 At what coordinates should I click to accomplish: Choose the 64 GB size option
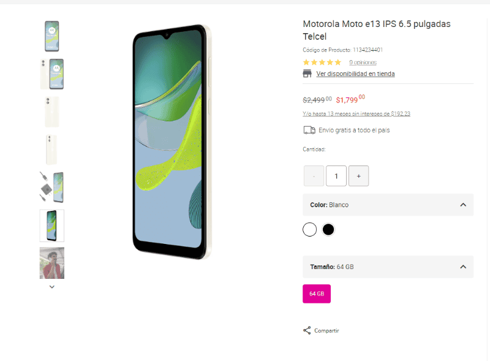[x=317, y=294]
